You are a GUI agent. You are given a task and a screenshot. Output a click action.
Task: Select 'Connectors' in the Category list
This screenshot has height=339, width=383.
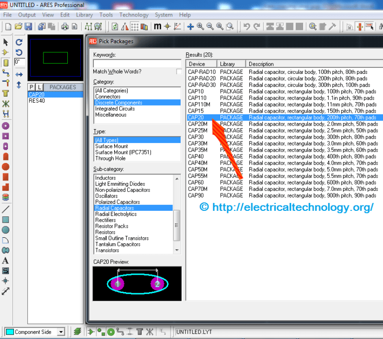(x=108, y=97)
